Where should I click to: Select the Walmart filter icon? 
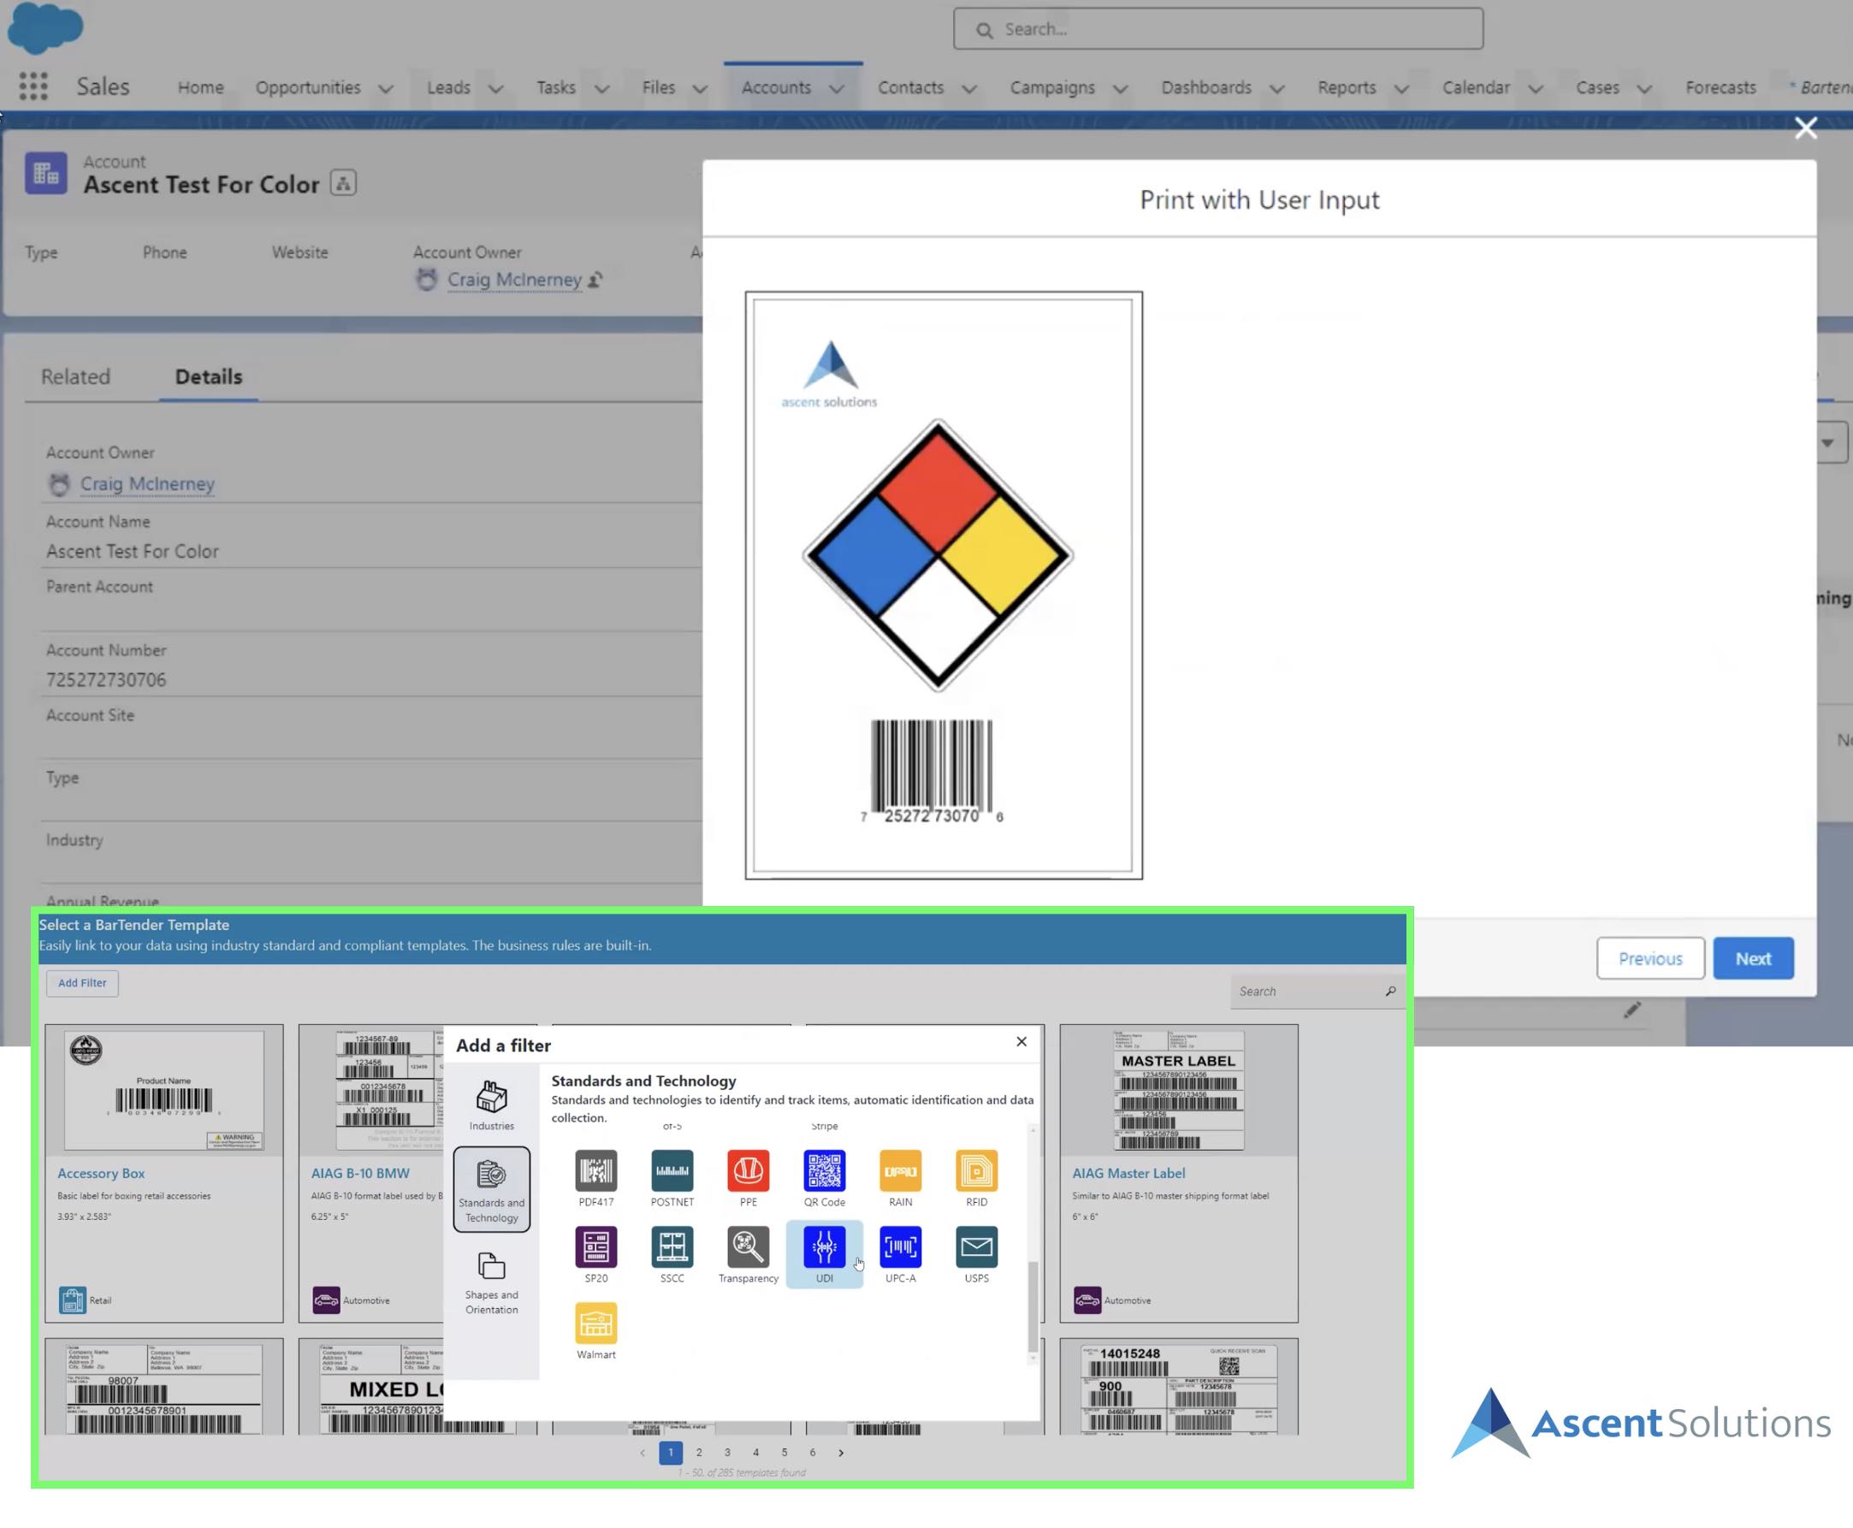coord(596,1323)
